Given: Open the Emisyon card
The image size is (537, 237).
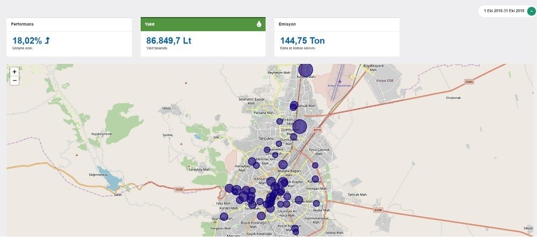Looking at the screenshot, I should click(x=336, y=24).
